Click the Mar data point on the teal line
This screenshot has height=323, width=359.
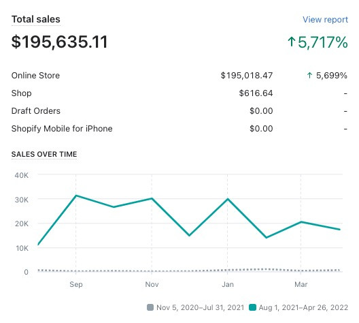point(301,222)
